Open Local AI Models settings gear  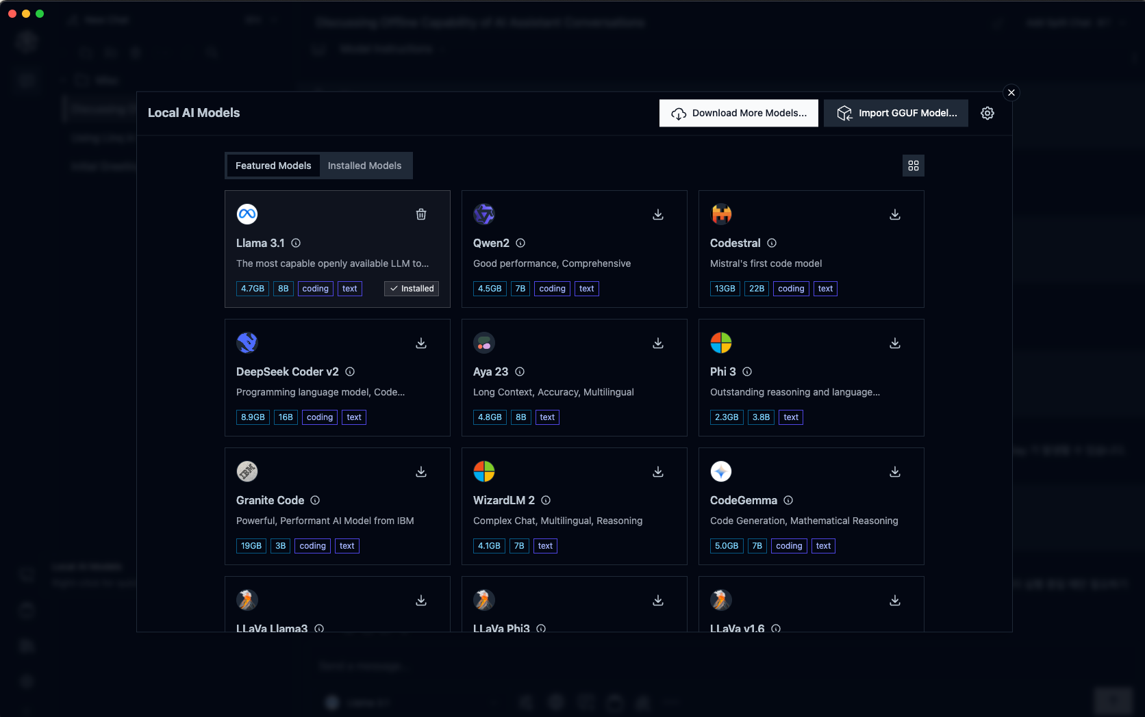987,113
